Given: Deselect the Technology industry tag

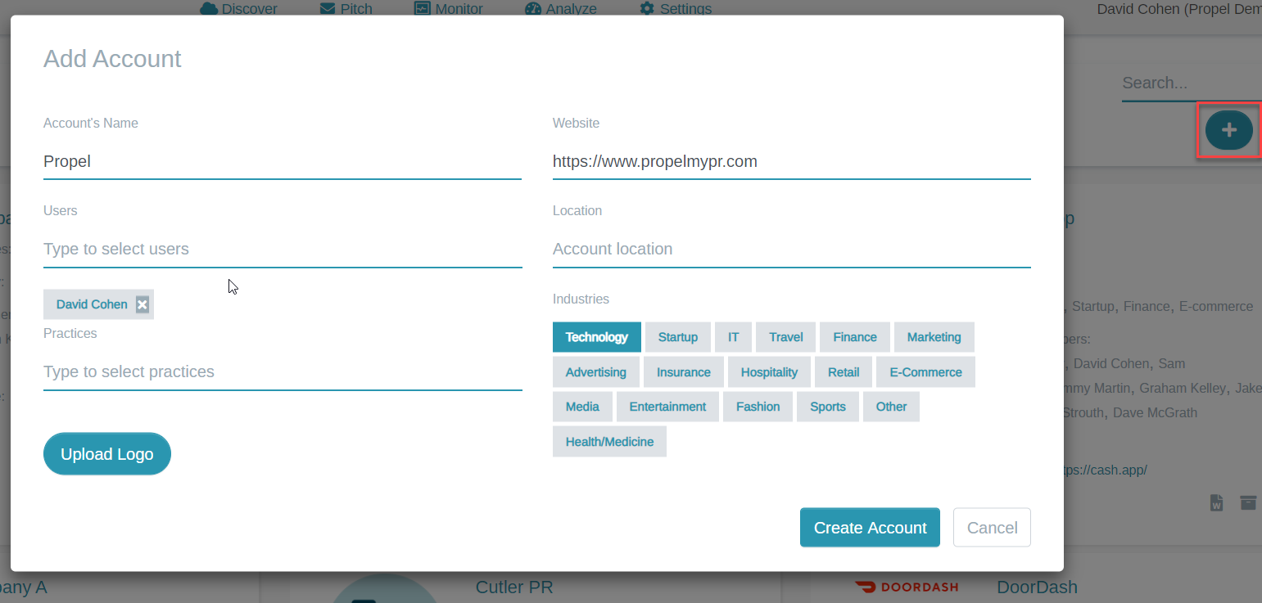Looking at the screenshot, I should click(x=597, y=337).
